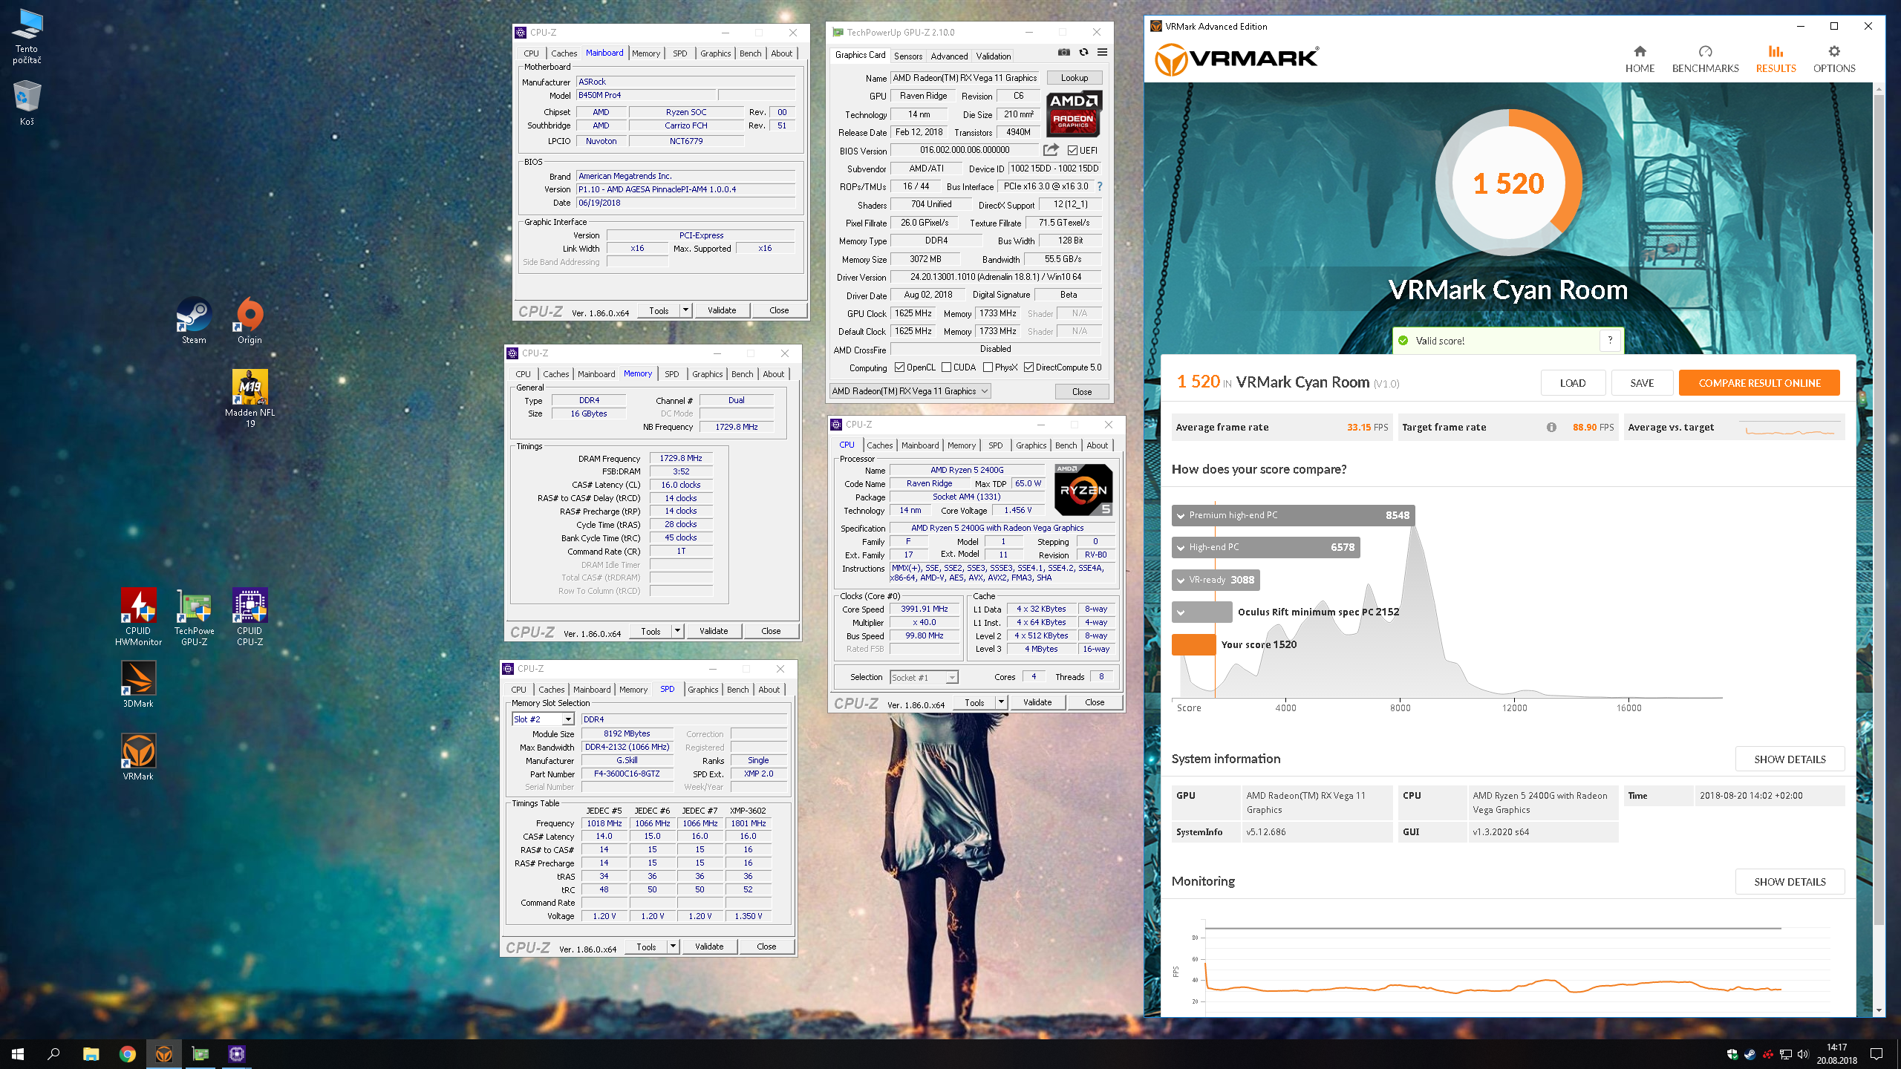Expand the Oculus Rift minimum spec bar
The width and height of the screenshot is (1901, 1069).
coord(1201,612)
